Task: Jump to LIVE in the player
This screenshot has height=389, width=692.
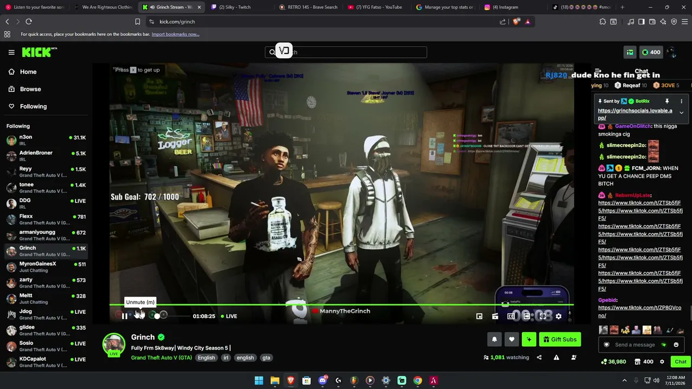Action: [x=229, y=316]
